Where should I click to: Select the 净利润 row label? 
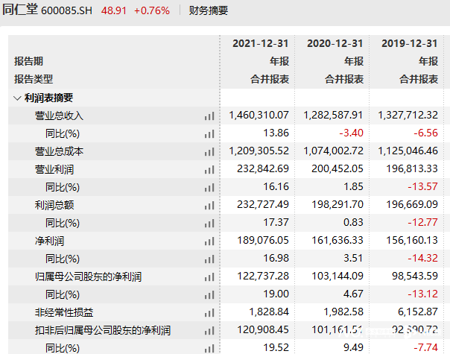[x=49, y=241]
